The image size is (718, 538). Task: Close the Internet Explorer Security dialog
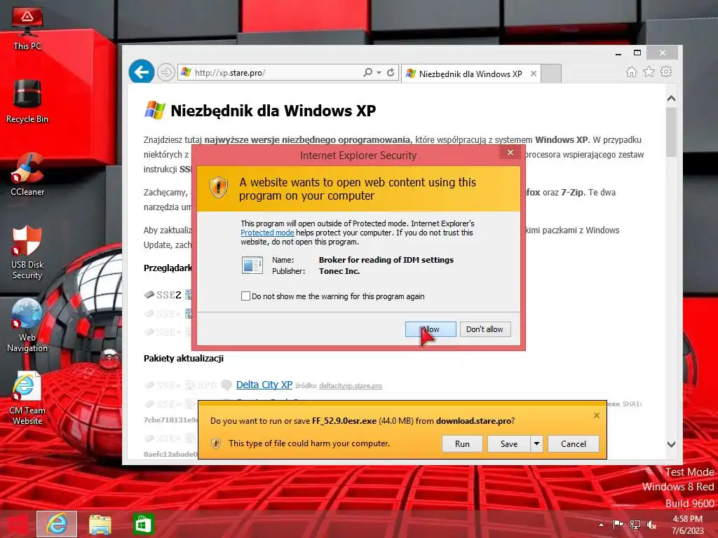[x=510, y=152]
